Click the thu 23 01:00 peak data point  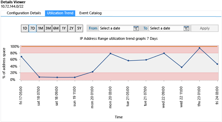pos(199,48)
